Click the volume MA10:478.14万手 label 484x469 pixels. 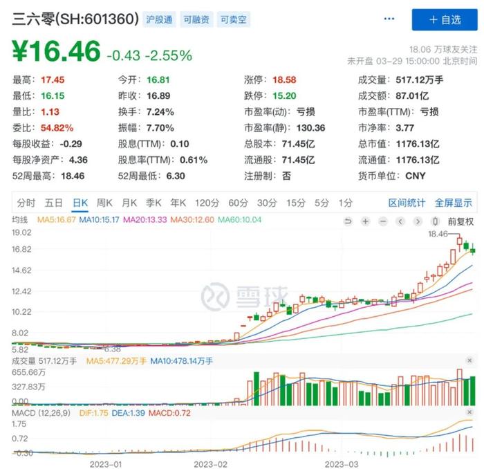point(181,361)
